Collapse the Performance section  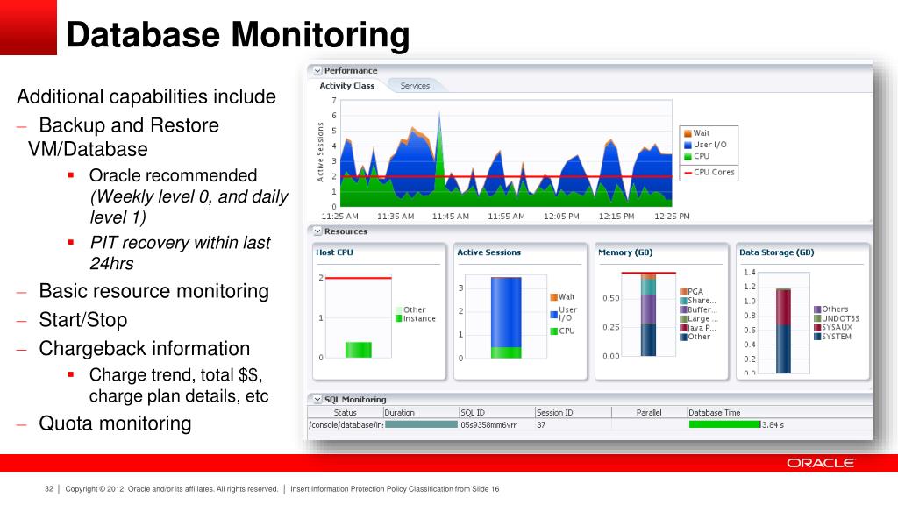point(317,71)
